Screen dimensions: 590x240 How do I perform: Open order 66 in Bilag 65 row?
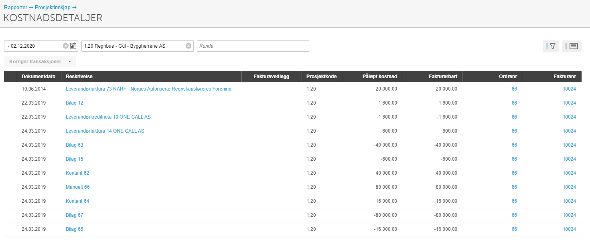(x=514, y=229)
